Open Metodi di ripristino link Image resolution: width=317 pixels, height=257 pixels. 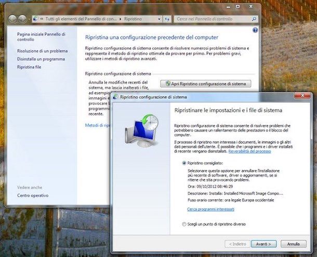pyautogui.click(x=98, y=125)
